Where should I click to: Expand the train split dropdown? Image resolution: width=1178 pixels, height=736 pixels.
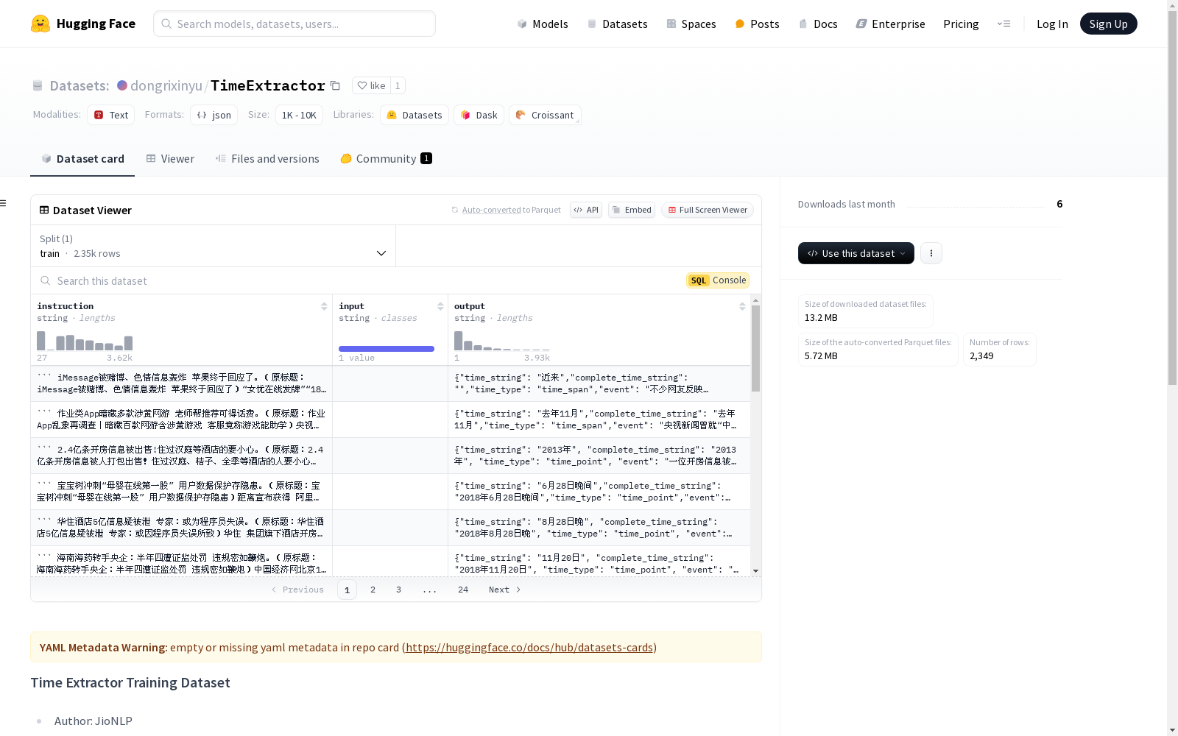pos(214,246)
